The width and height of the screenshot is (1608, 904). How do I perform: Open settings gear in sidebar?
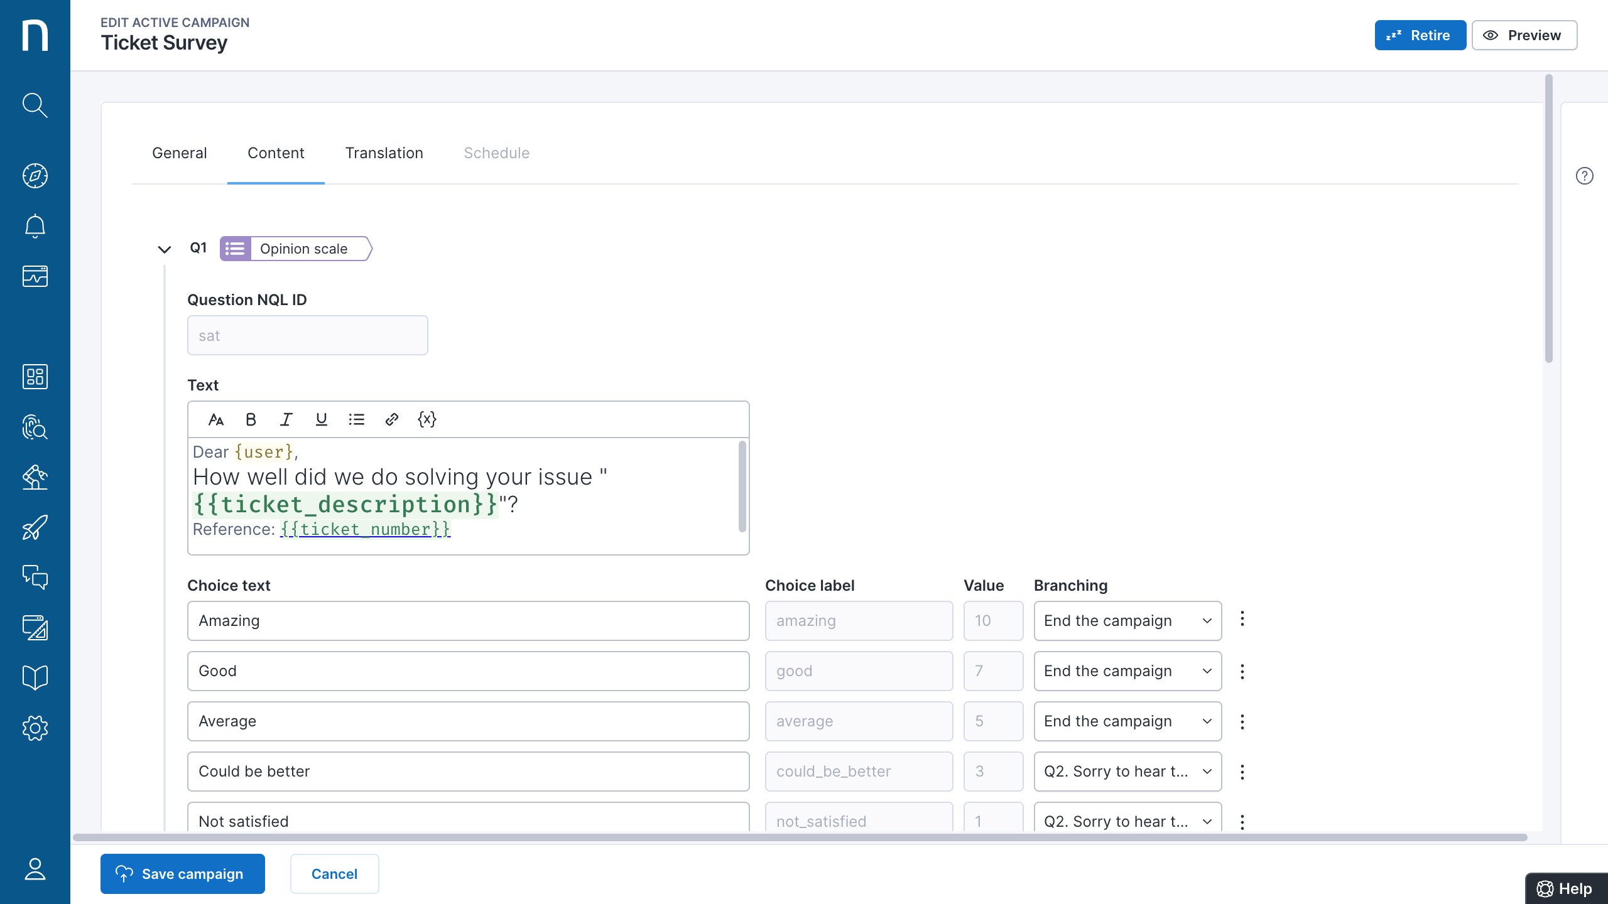(35, 728)
